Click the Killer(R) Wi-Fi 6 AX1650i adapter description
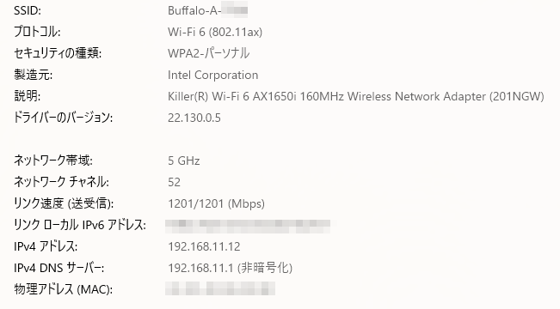560x309 pixels. click(x=356, y=96)
